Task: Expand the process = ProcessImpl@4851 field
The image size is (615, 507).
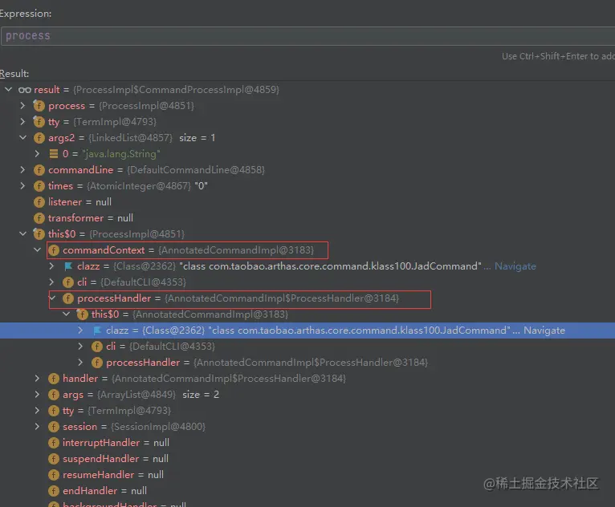Action: (x=22, y=106)
